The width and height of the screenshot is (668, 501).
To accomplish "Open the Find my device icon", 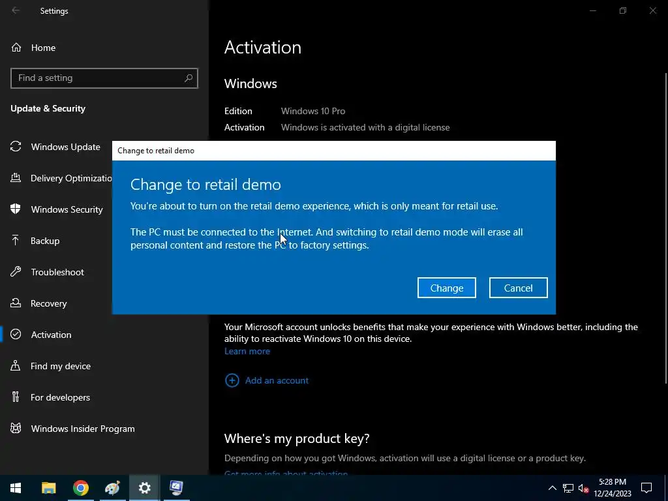I will coord(16,366).
